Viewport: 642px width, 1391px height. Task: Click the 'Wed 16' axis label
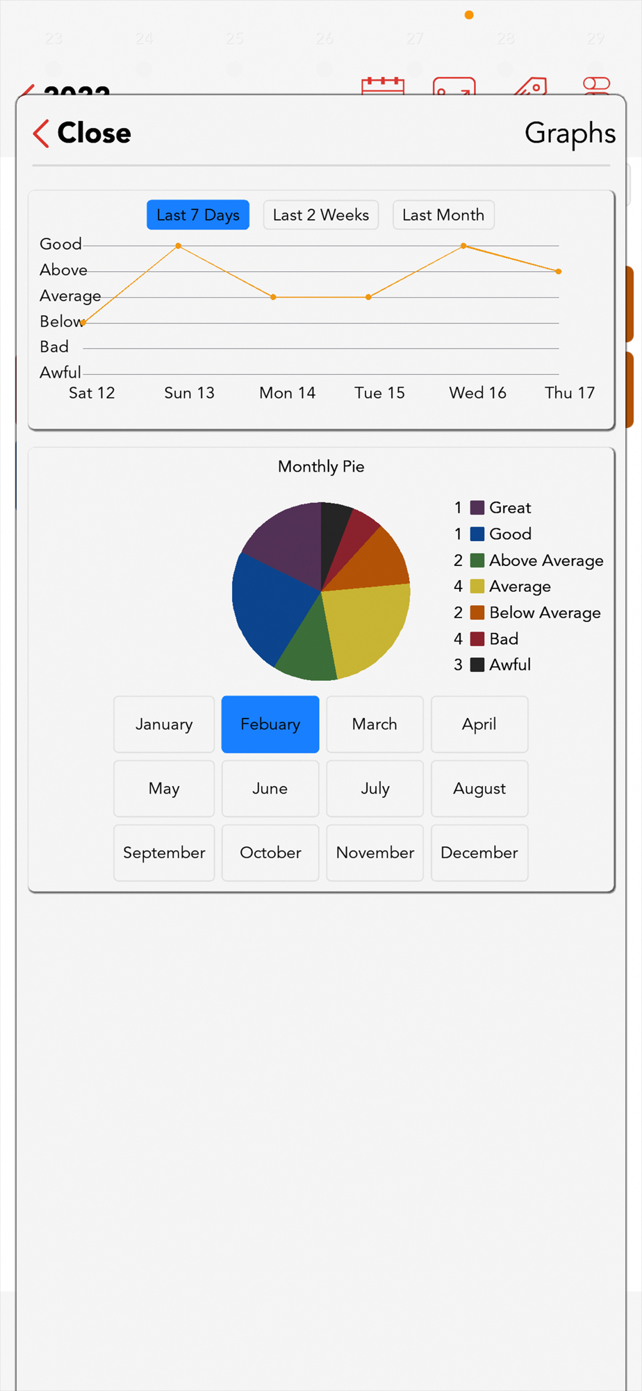click(478, 393)
